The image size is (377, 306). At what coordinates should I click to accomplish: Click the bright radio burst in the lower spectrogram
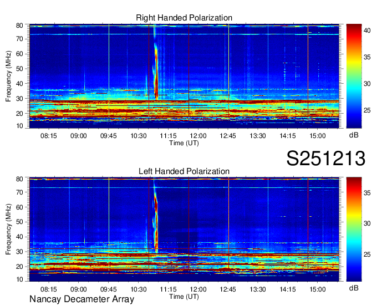(155, 222)
